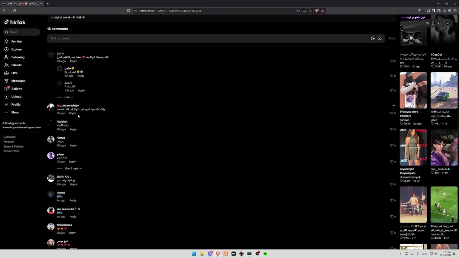This screenshot has width=459, height=258.
Task: Click the TikTok logo
Action: [x=15, y=22]
